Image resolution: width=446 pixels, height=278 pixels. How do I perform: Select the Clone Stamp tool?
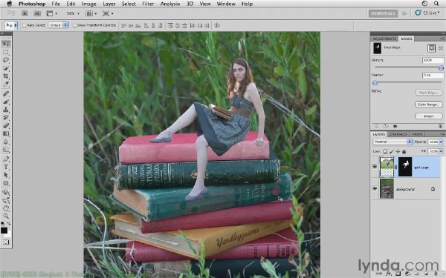click(6, 110)
